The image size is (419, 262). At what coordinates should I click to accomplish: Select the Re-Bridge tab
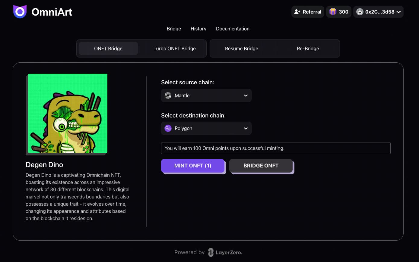click(x=308, y=48)
